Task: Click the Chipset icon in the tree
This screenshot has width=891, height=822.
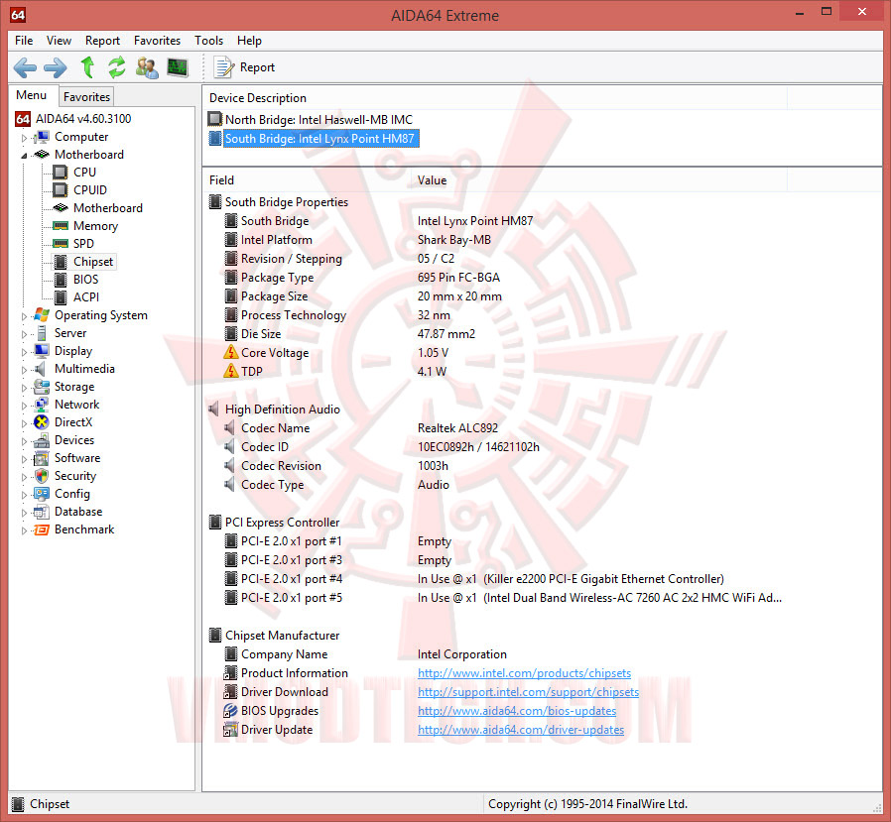Action: tap(61, 262)
